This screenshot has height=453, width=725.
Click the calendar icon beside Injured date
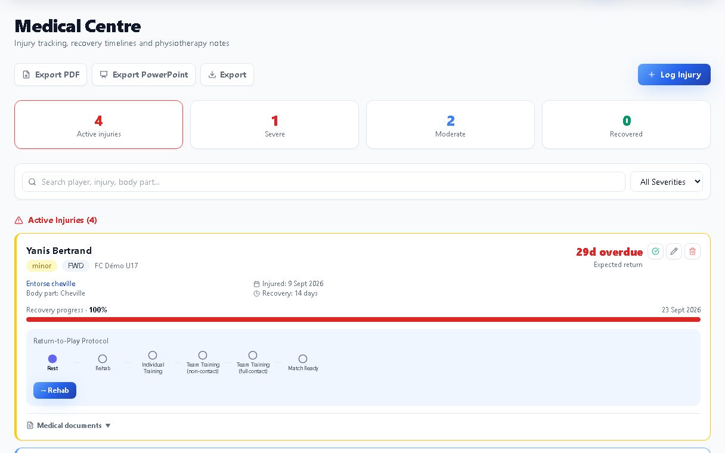point(257,284)
